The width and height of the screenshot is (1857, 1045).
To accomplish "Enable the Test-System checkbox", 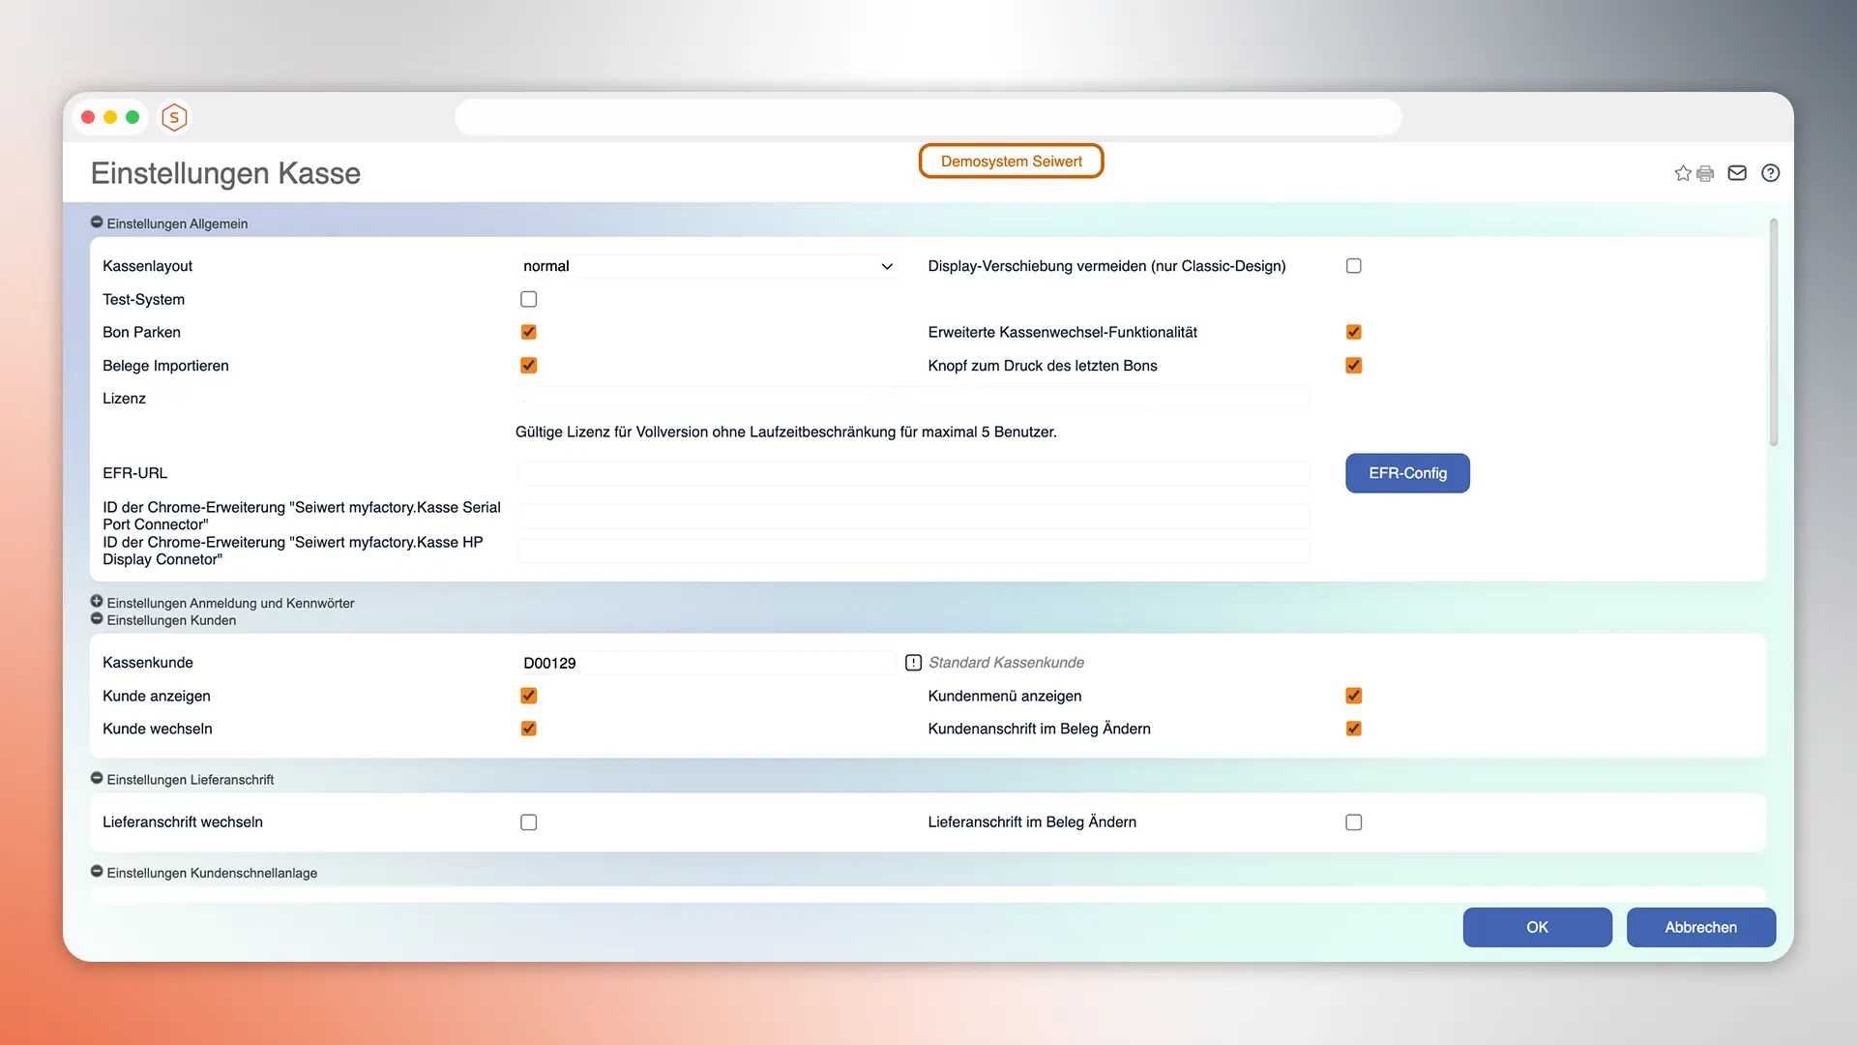I will point(528,299).
